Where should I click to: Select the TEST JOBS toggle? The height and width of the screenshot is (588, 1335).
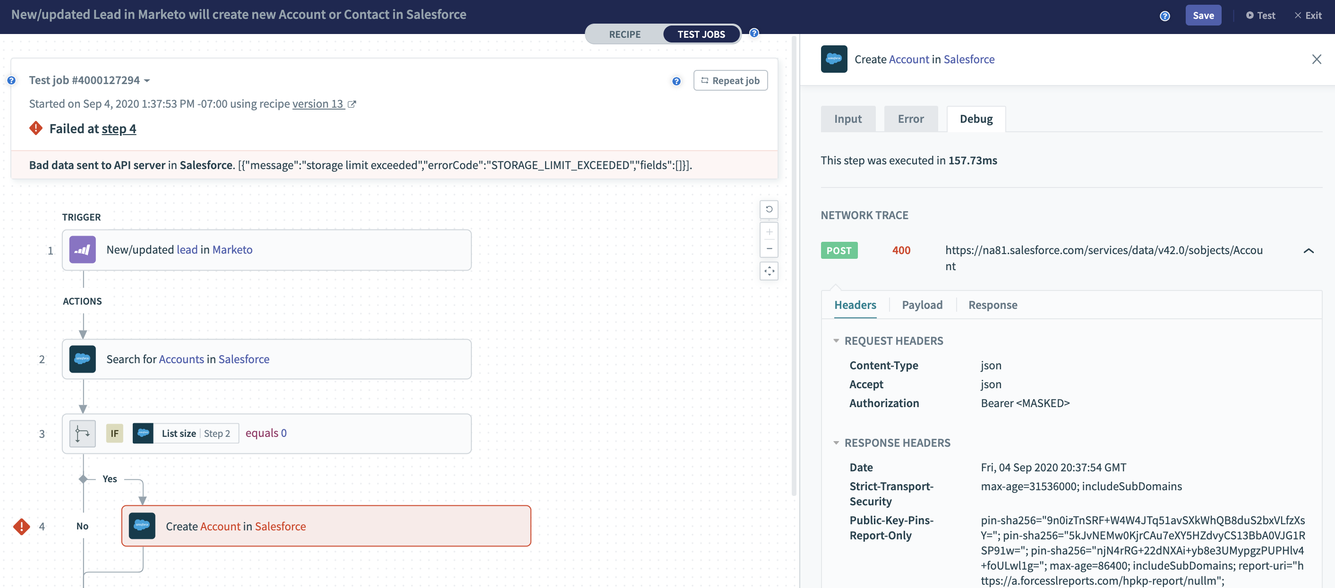[701, 34]
